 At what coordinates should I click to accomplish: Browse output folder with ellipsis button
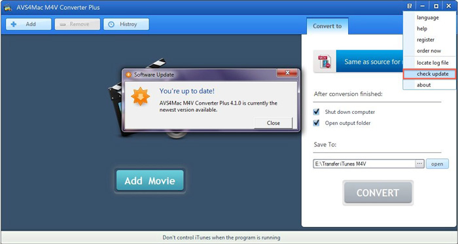(x=419, y=164)
